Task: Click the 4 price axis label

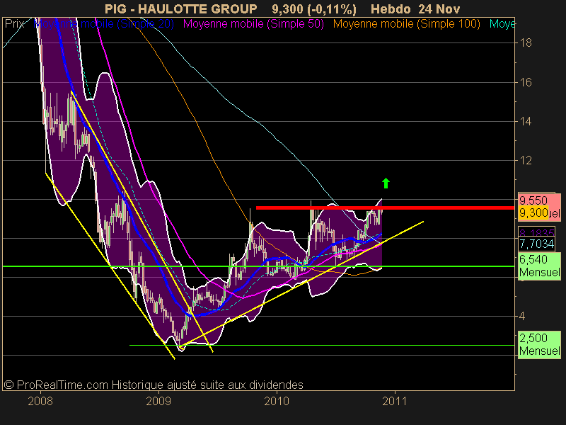Action: [x=522, y=316]
